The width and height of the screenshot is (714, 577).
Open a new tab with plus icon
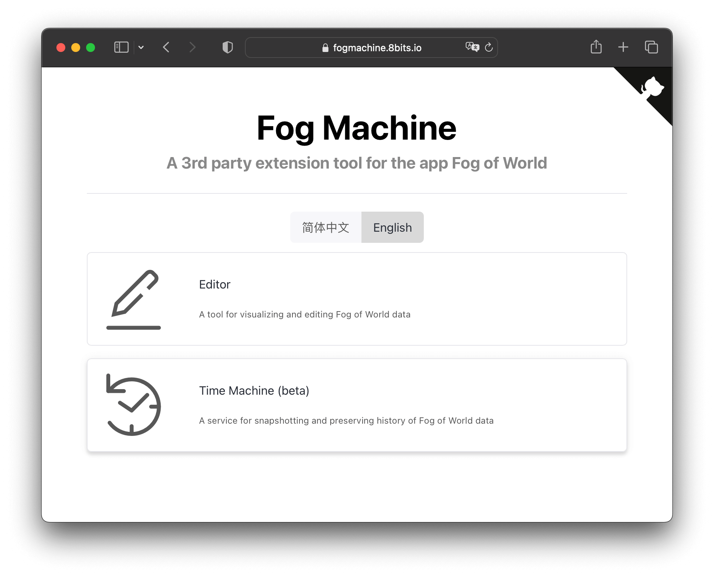[623, 47]
